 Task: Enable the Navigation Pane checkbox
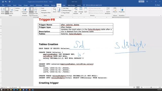pos(40,13)
